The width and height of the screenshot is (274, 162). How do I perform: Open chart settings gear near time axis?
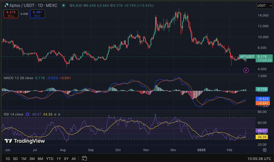point(265,150)
